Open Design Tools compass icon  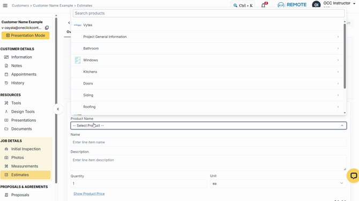coord(6,112)
